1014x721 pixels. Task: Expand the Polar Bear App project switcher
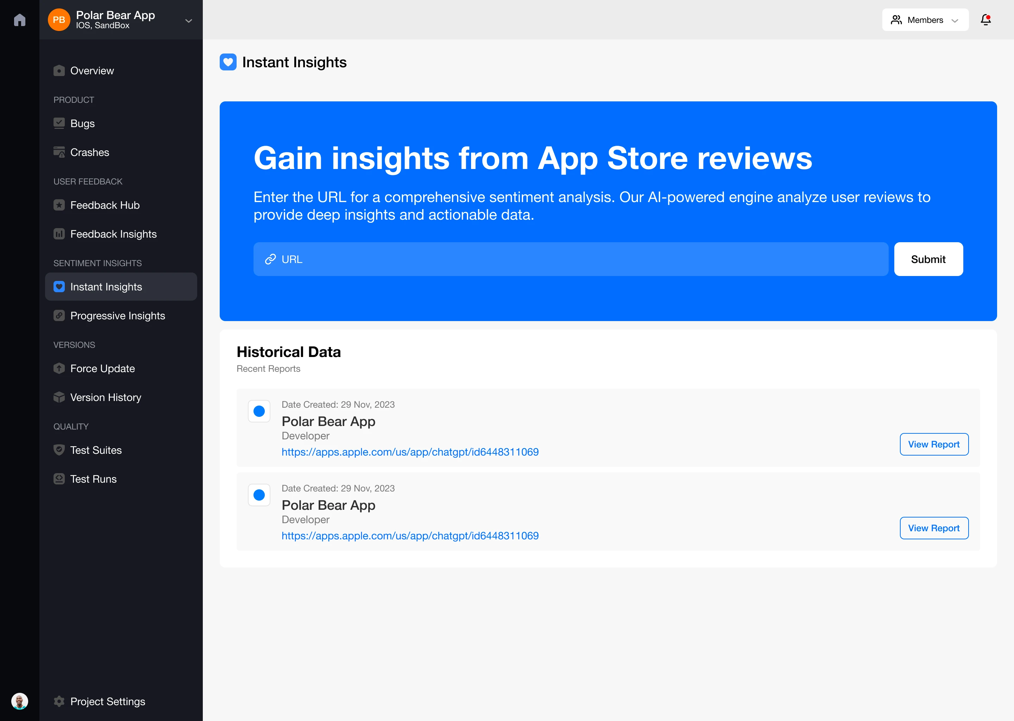coord(188,20)
